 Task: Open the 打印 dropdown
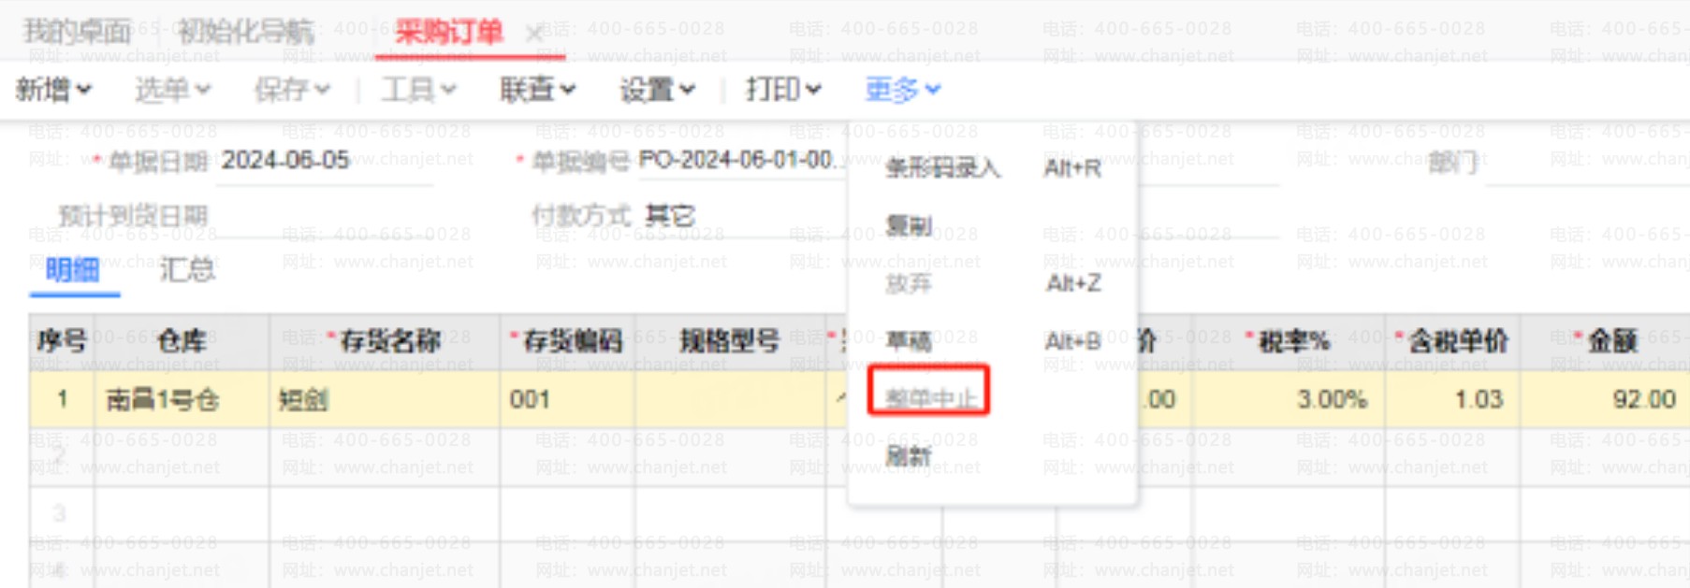coord(783,90)
